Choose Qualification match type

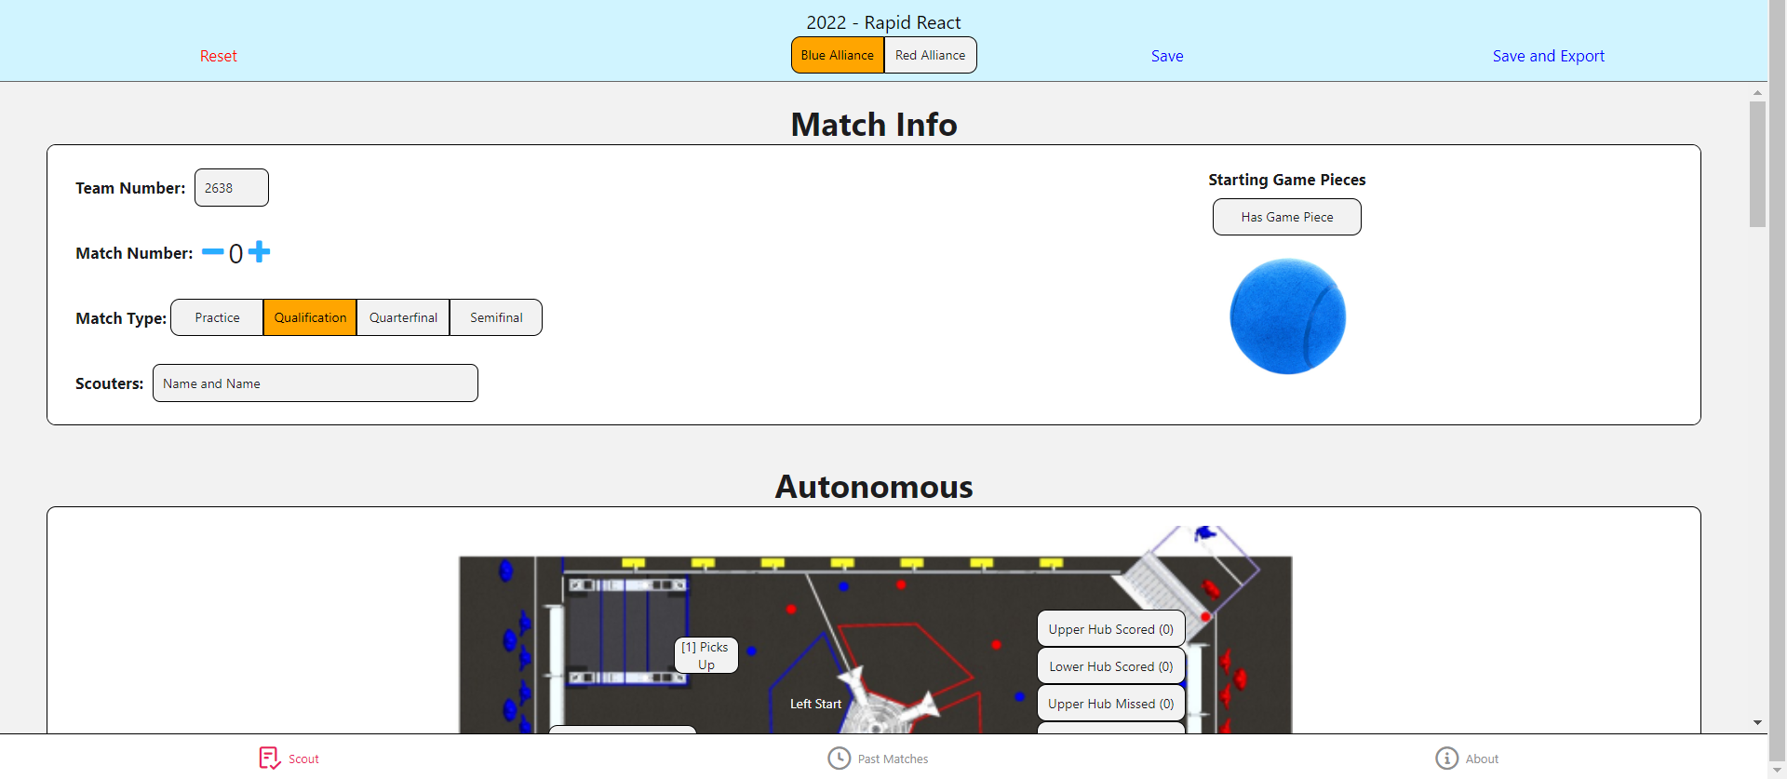pyautogui.click(x=310, y=317)
